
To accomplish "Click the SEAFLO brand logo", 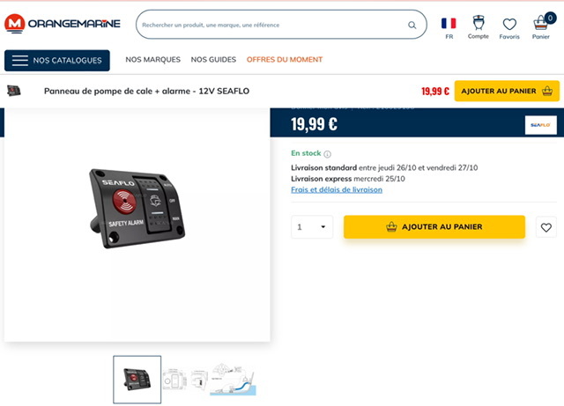I will coord(540,125).
